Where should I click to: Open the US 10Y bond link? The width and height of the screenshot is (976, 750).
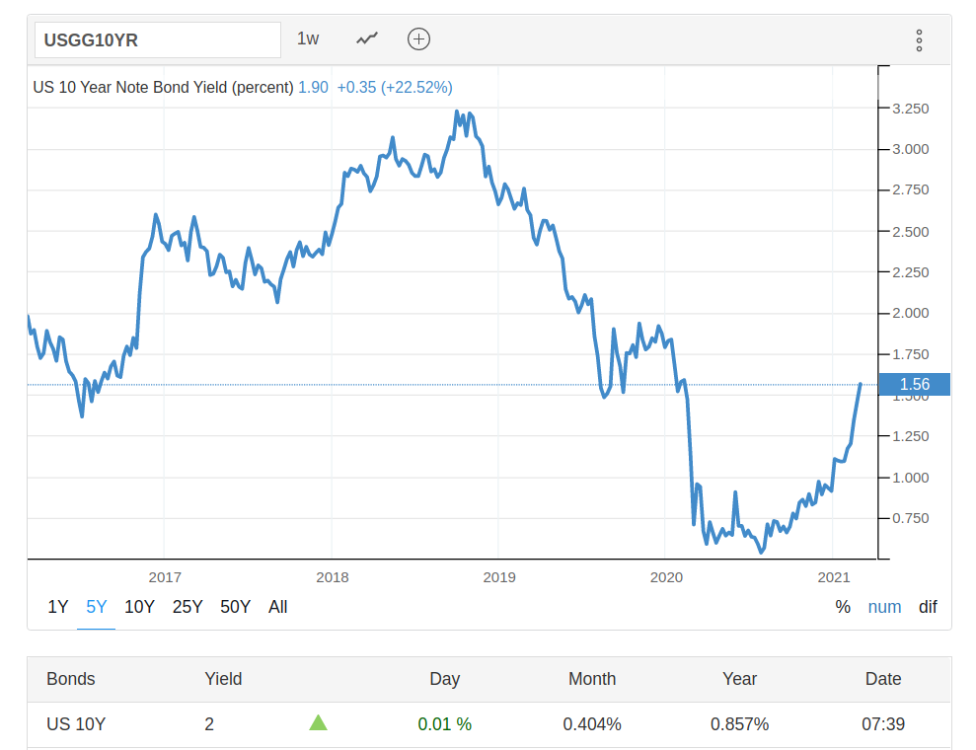pos(76,724)
